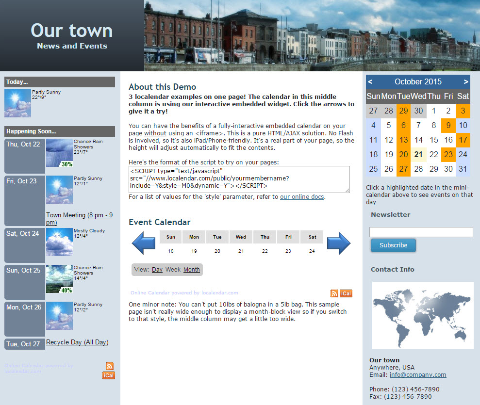Click the Sun column header in Event Calendar
480x405 pixels.
tap(171, 237)
